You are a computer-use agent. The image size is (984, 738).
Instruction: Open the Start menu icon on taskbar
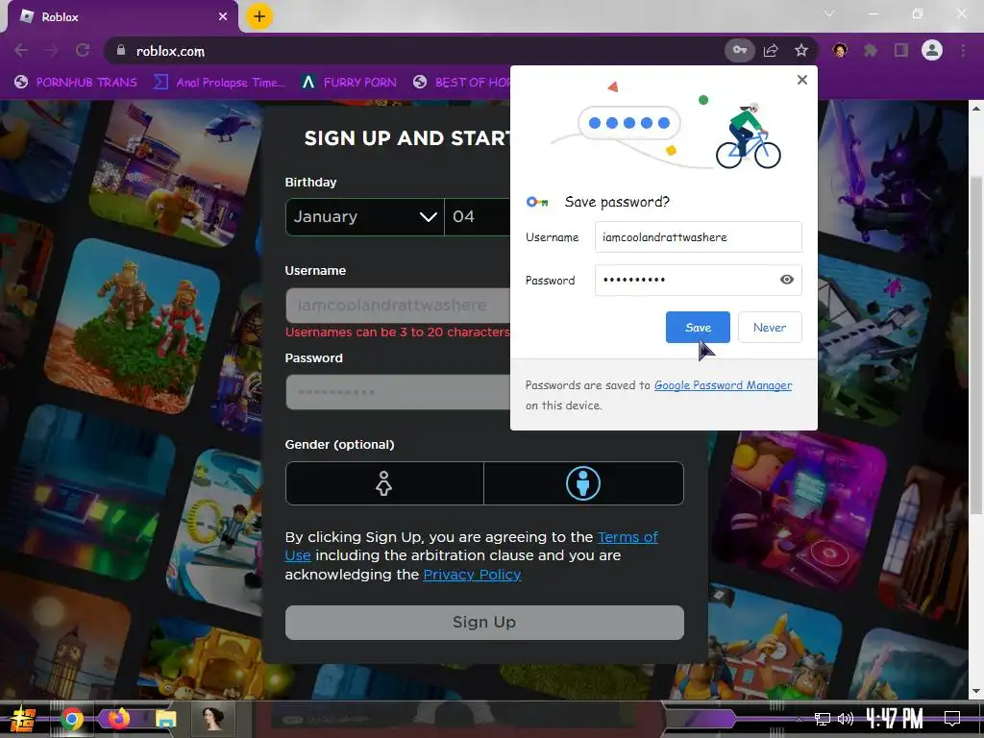click(22, 719)
